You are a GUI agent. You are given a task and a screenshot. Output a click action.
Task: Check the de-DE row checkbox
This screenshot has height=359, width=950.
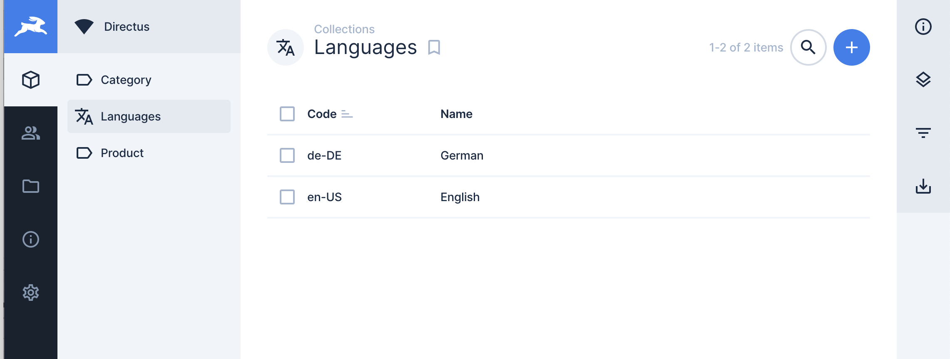pyautogui.click(x=287, y=155)
